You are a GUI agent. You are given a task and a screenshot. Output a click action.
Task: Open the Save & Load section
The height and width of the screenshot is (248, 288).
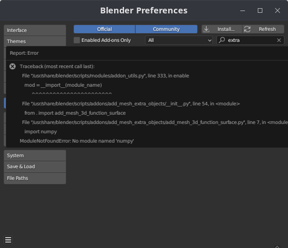click(35, 166)
